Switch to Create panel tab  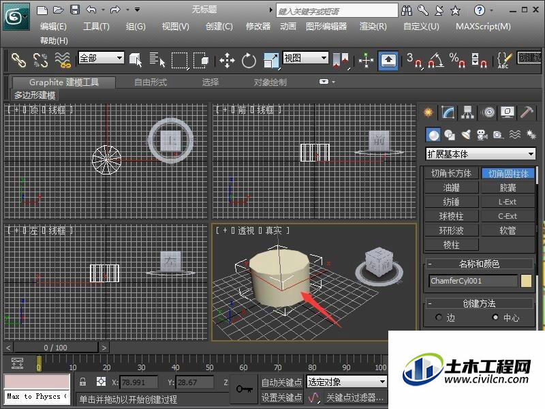(x=429, y=112)
